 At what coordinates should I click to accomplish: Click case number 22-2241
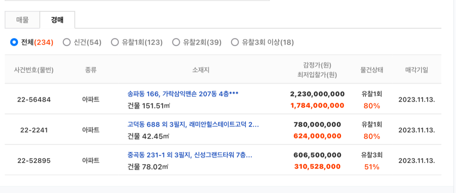34,130
